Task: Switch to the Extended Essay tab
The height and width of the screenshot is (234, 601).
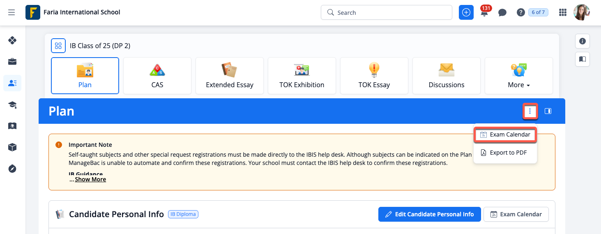Action: (230, 76)
